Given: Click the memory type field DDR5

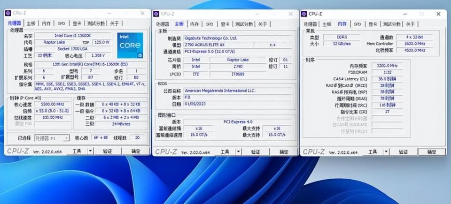Looking at the screenshot, I should [x=342, y=37].
